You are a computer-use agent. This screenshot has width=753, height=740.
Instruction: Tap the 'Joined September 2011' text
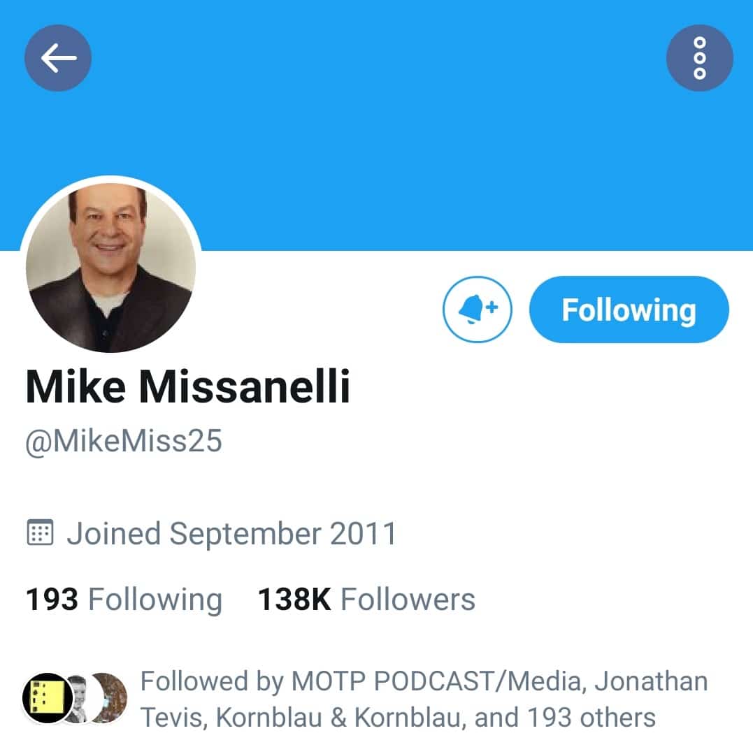[231, 534]
